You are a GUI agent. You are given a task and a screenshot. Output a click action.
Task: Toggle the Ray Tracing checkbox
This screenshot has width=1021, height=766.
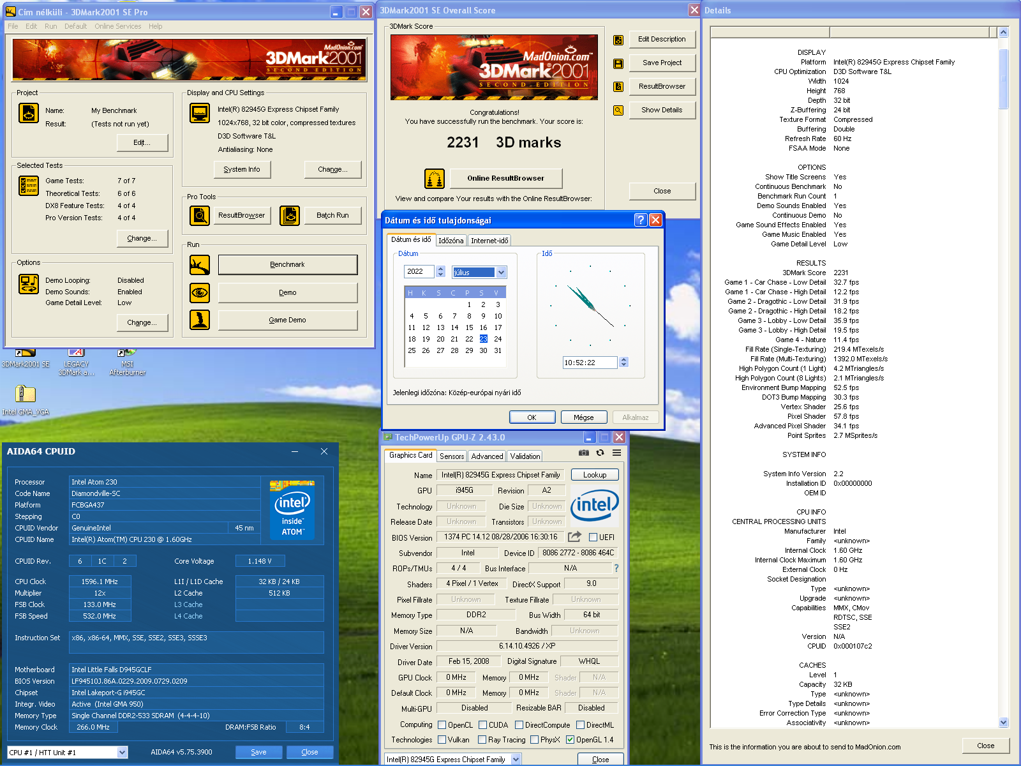click(x=482, y=740)
